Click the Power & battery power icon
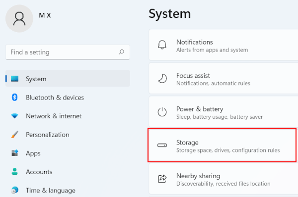Viewport: 298px width, 197px height. point(162,112)
